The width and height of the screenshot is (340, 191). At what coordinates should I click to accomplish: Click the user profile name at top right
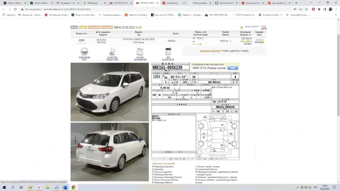pos(252,27)
